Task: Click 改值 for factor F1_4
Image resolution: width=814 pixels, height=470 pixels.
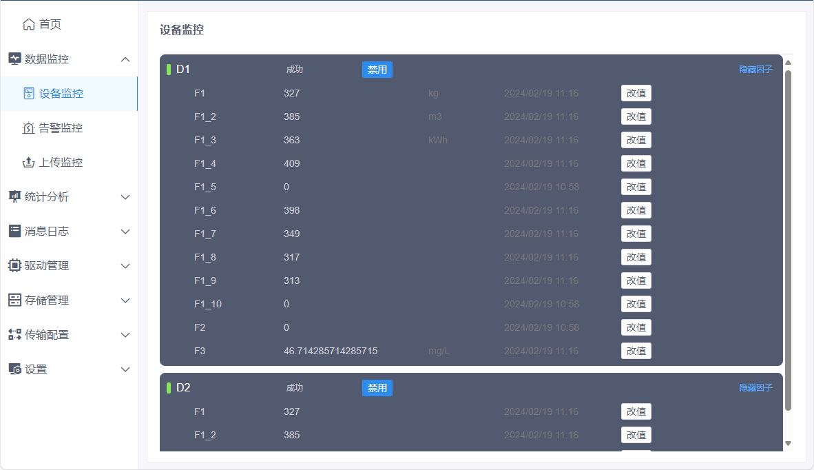Action: pyautogui.click(x=636, y=163)
